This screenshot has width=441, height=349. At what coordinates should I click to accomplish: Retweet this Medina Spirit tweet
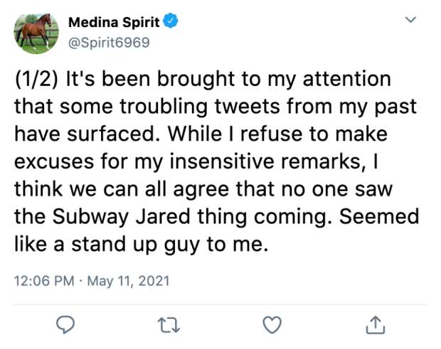pyautogui.click(x=167, y=325)
